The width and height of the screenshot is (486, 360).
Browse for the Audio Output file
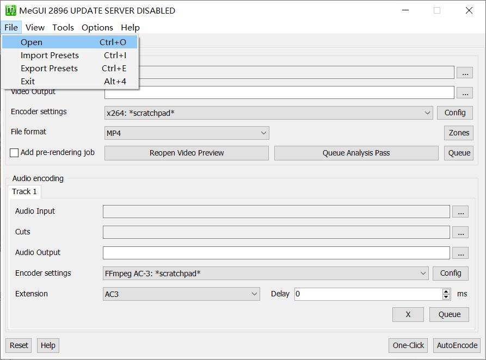[x=460, y=253]
